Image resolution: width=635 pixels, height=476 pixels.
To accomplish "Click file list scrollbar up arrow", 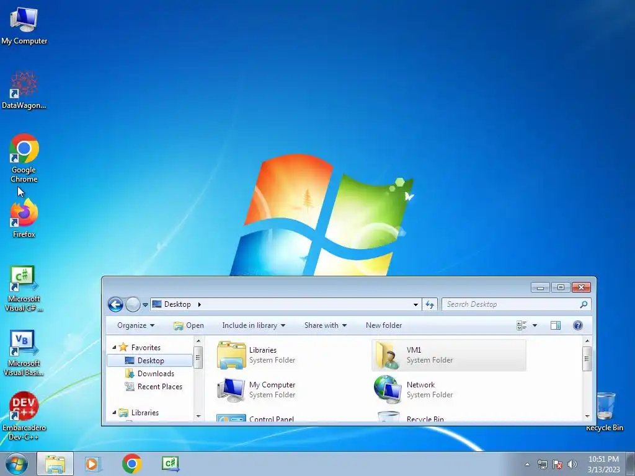I will [587, 341].
